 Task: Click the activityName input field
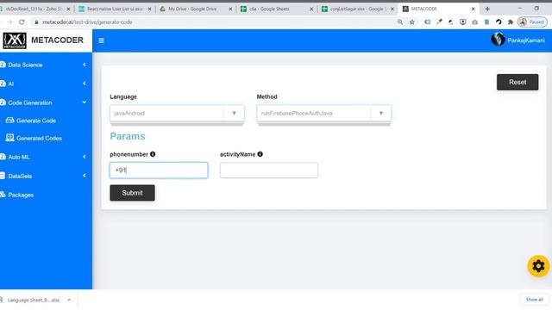tap(269, 170)
